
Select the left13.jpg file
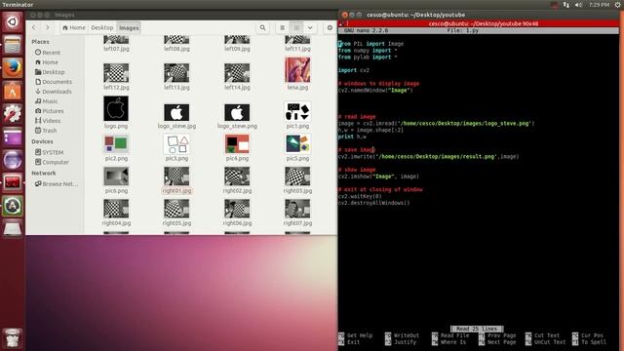(x=176, y=77)
